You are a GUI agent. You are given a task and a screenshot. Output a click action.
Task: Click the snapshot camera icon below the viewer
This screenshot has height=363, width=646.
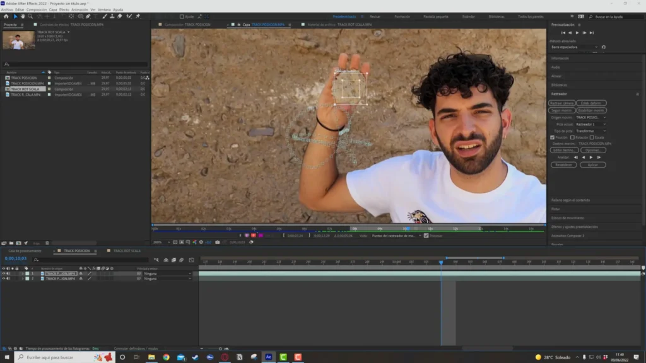218,242
